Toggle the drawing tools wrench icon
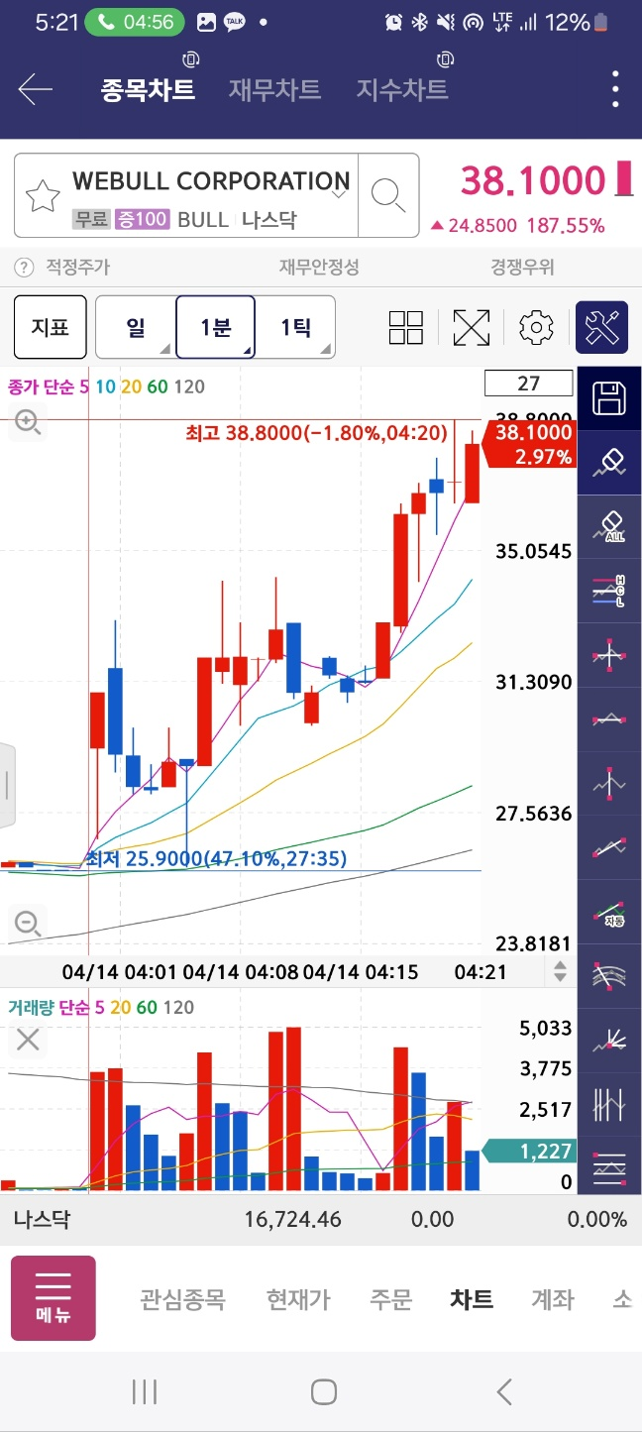Image resolution: width=642 pixels, height=1432 pixels. [x=602, y=327]
